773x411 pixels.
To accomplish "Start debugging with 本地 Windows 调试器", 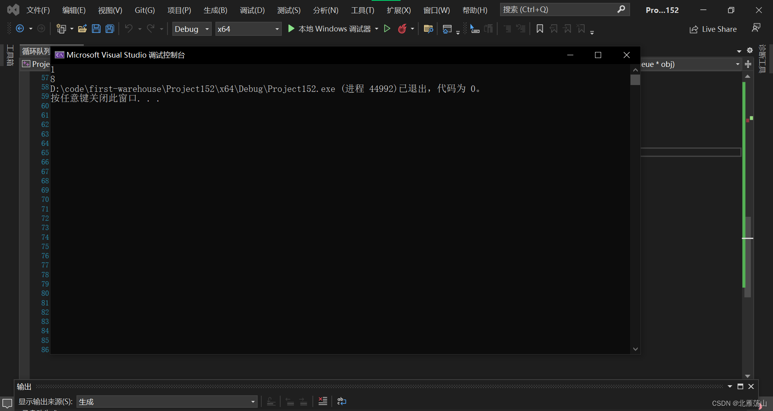I will tap(329, 29).
